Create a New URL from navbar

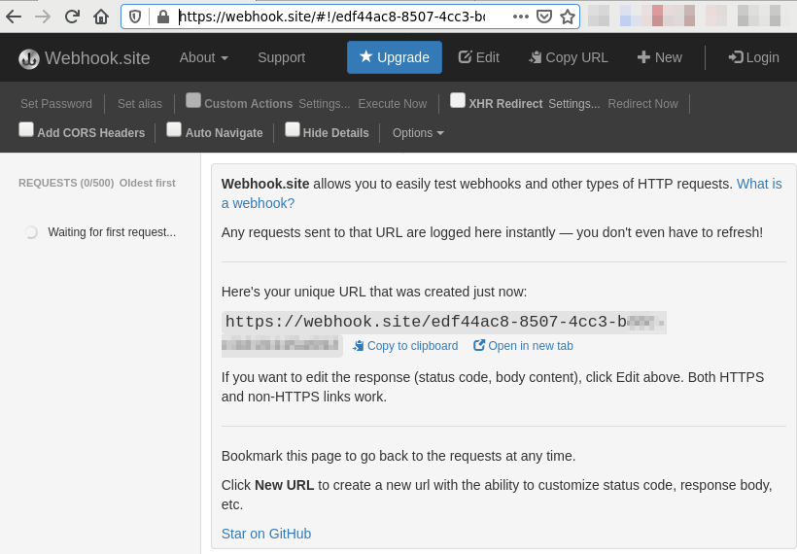point(660,57)
